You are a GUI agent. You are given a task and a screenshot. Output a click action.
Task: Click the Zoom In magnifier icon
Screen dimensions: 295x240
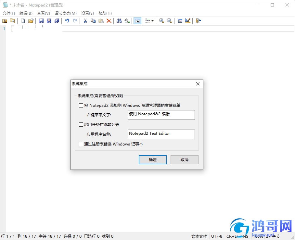[161, 21]
